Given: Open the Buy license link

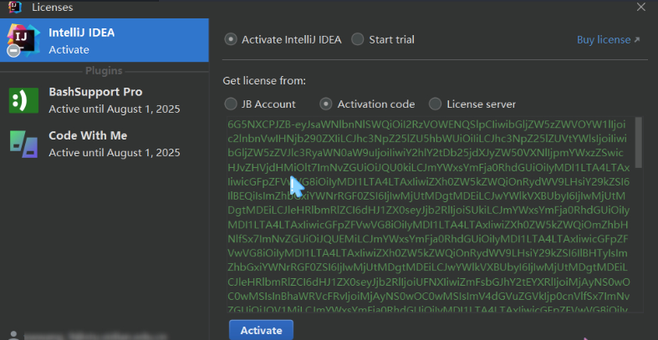Looking at the screenshot, I should pos(603,40).
